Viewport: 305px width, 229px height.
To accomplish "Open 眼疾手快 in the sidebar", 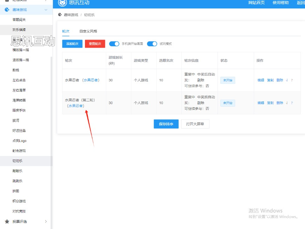I will click(x=19, y=110).
